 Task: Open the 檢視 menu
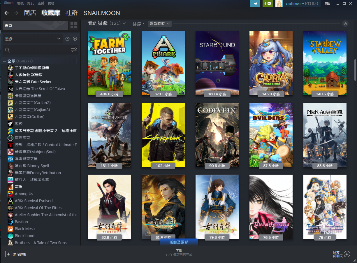click(20, 3)
